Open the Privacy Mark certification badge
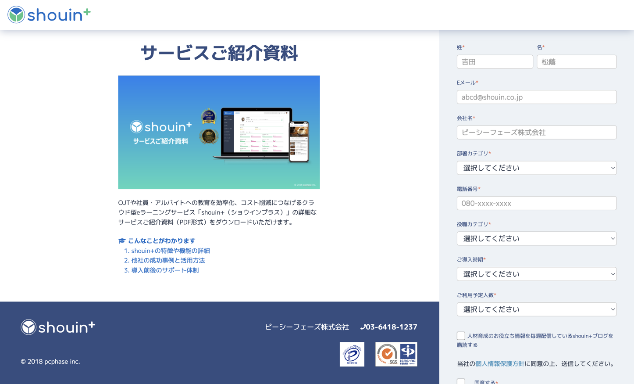This screenshot has width=634, height=384. [x=352, y=354]
